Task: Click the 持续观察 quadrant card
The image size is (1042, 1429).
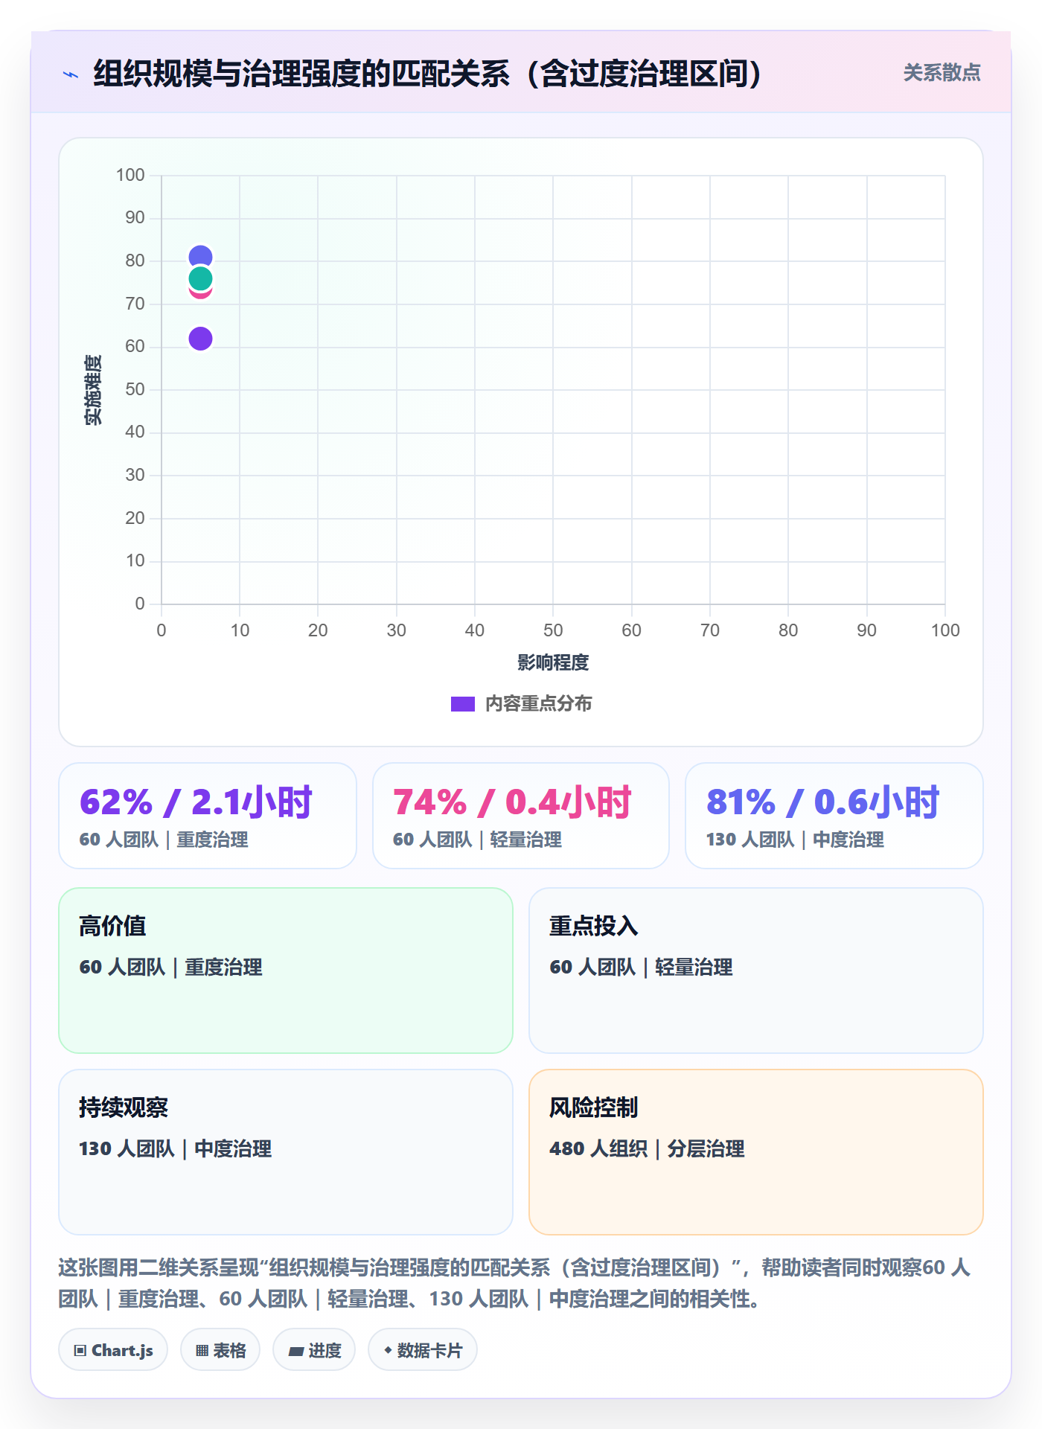Action: click(x=286, y=1152)
